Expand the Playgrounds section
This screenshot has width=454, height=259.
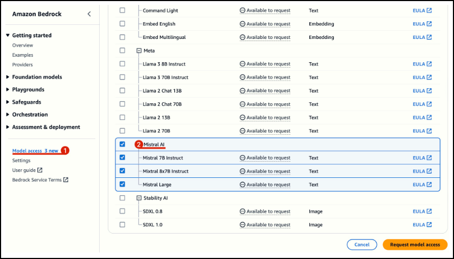(8, 89)
